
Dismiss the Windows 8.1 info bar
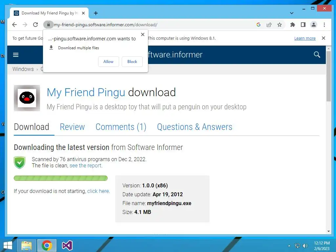324,38
